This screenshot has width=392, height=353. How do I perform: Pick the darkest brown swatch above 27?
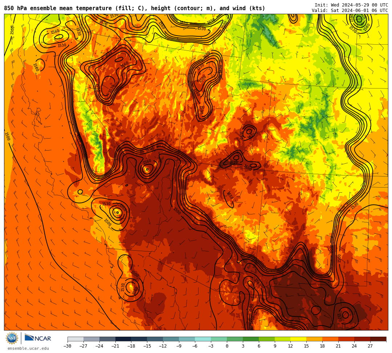pos(378,339)
